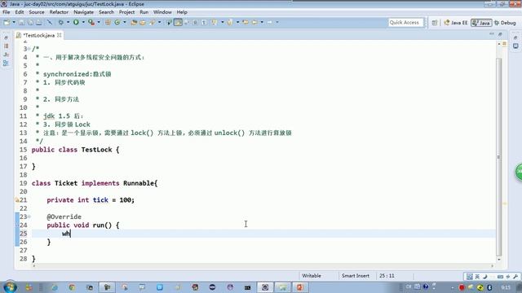Click the 'private int tick = 100;' line
The image size is (522, 293).
tap(91, 200)
